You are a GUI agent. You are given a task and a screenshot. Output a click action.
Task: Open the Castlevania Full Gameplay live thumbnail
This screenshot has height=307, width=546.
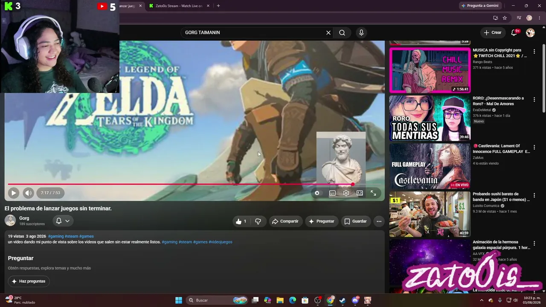click(430, 166)
